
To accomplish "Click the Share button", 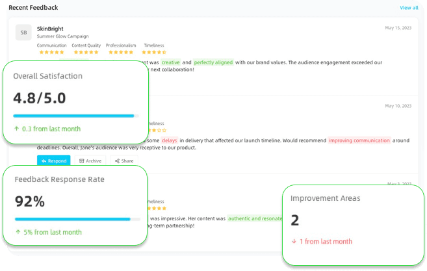I will click(x=123, y=161).
